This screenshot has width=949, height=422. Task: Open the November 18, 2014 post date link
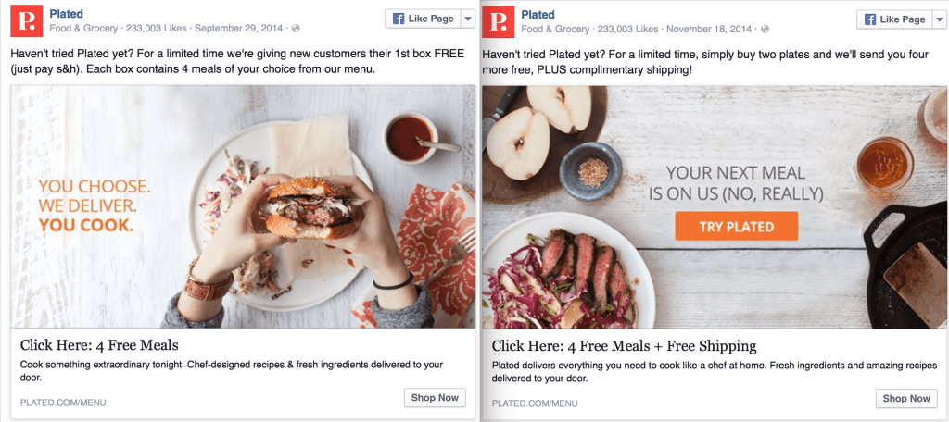[x=716, y=29]
